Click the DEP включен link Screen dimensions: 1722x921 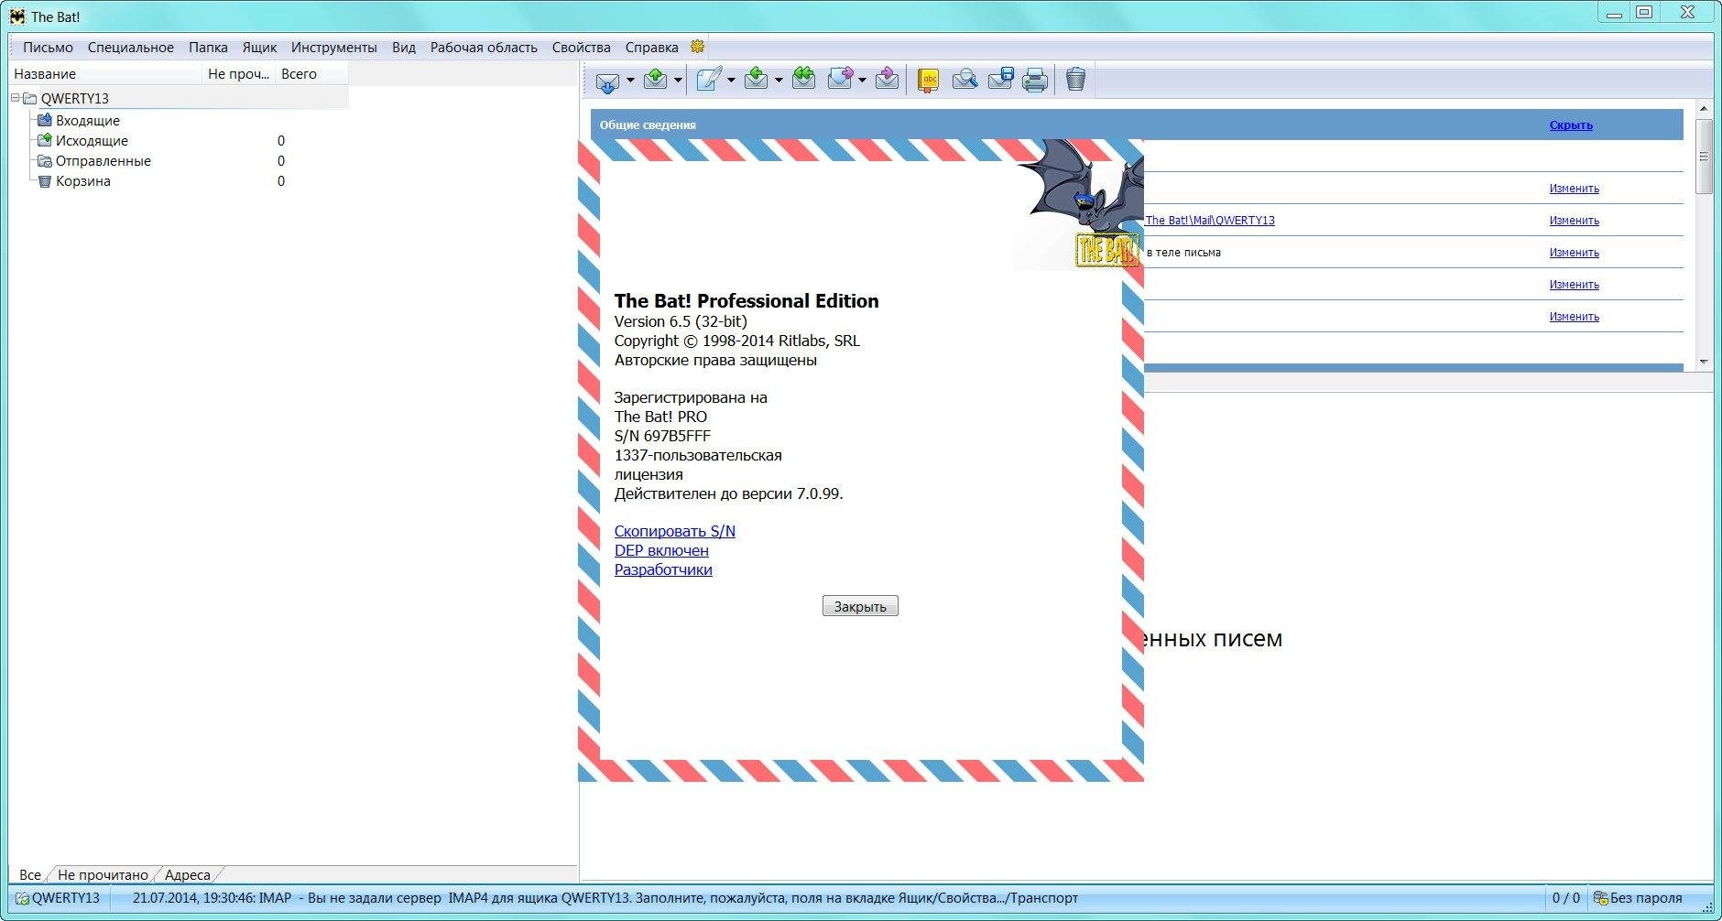661,550
